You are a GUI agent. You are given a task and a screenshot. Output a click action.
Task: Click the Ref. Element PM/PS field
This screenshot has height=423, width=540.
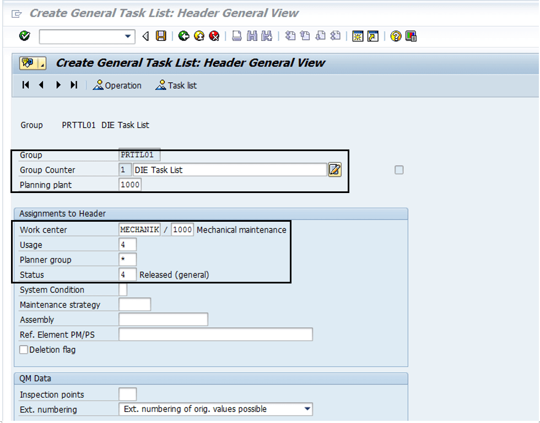coord(215,334)
